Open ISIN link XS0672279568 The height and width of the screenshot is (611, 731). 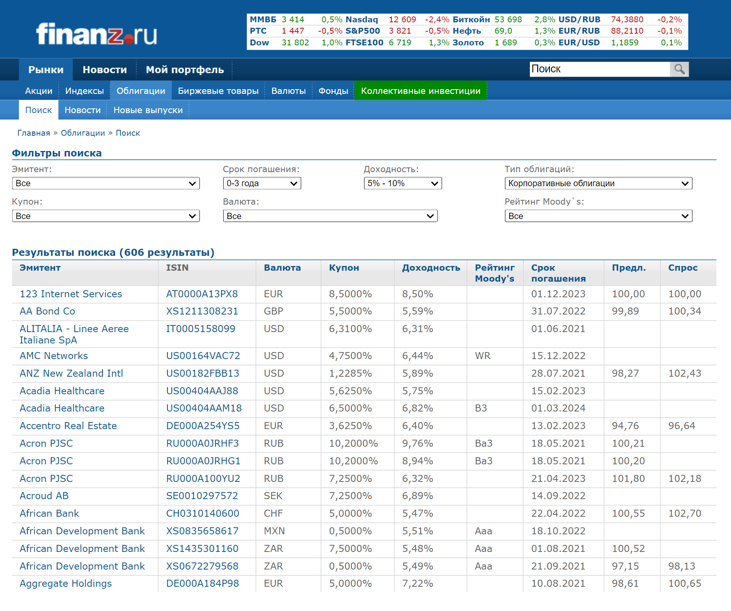(x=202, y=566)
